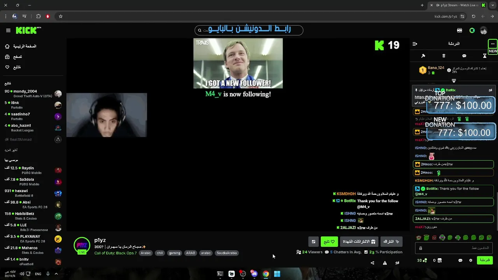The width and height of the screenshot is (498, 280).
Task: Open recommended channel PLAYAWAY
Action: [x=33, y=239]
